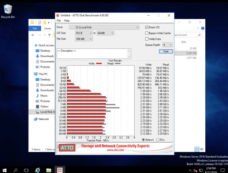Open taskbar search magnifier
This screenshot has height=173, width=228.
point(15,170)
